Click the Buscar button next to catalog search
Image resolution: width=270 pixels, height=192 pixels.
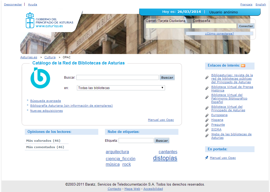pos(167,78)
